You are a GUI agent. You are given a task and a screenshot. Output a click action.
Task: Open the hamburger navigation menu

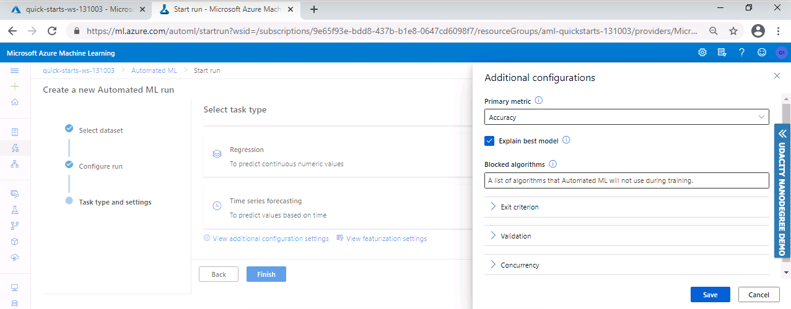pyautogui.click(x=15, y=71)
